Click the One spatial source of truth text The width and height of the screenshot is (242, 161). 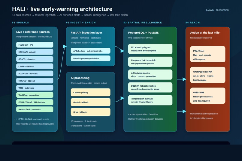pyautogui.click(x=140, y=38)
